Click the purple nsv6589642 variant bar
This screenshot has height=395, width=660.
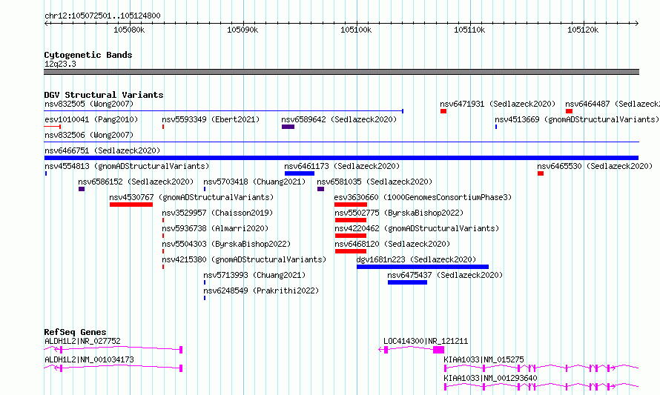[x=288, y=127]
